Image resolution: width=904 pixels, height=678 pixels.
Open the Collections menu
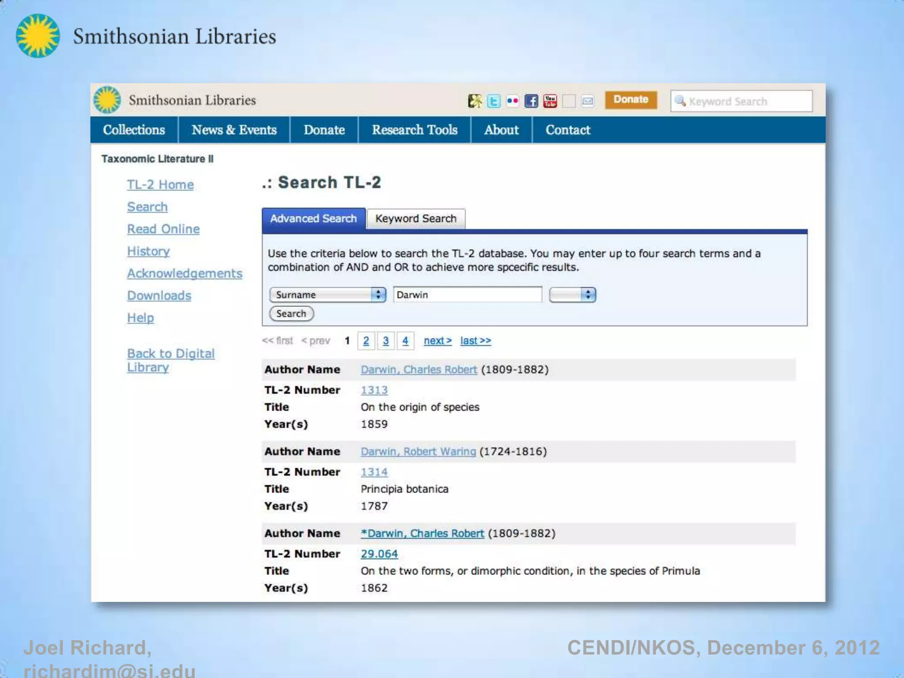(x=134, y=130)
